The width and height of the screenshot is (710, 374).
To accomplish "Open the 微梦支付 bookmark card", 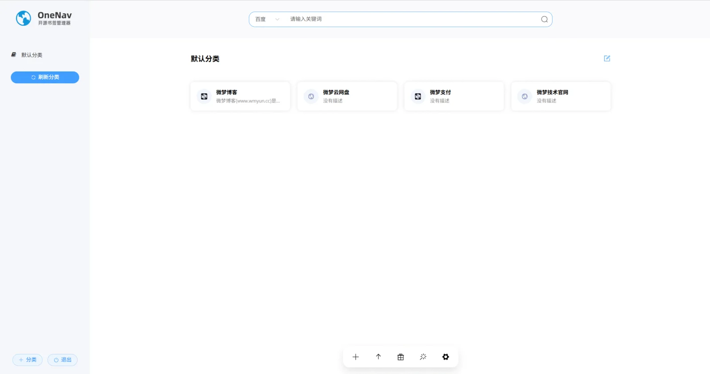I will (454, 96).
